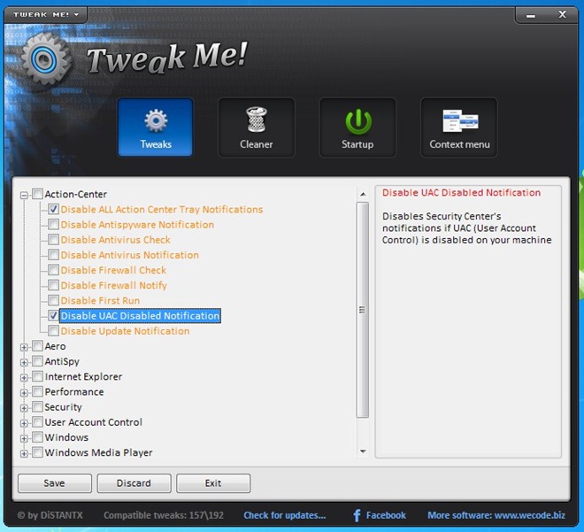Click the Exit button
The width and height of the screenshot is (584, 532).
213,483
